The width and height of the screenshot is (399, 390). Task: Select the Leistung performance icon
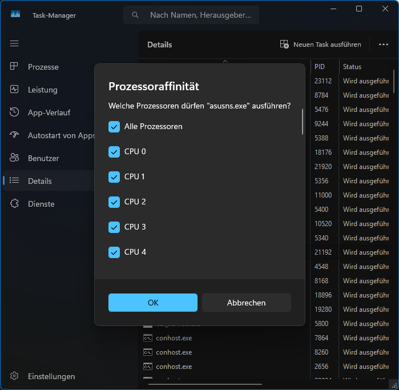14,90
